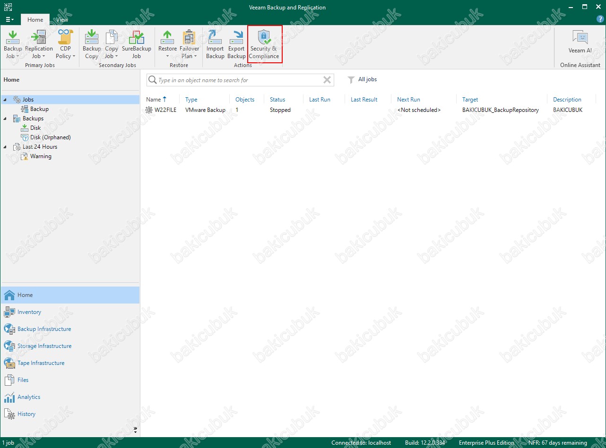The image size is (606, 448).
Task: Select Last 24 Hours tree node
Action: click(40, 147)
